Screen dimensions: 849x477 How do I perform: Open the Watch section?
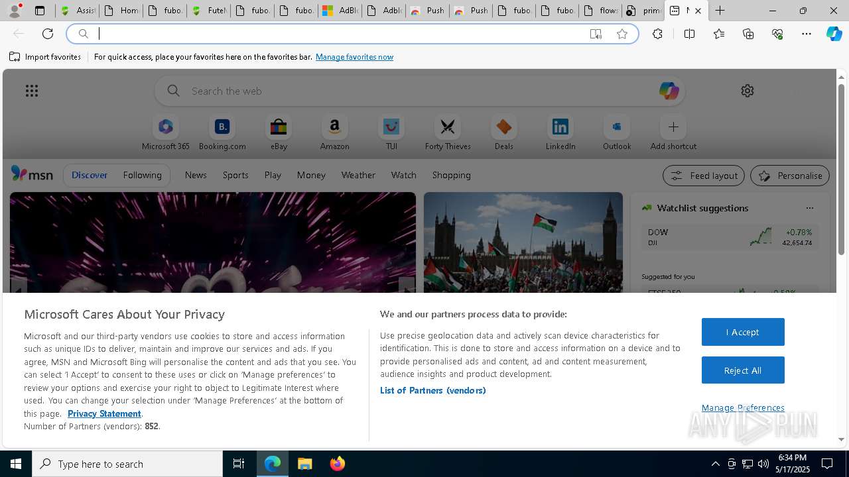click(x=404, y=175)
